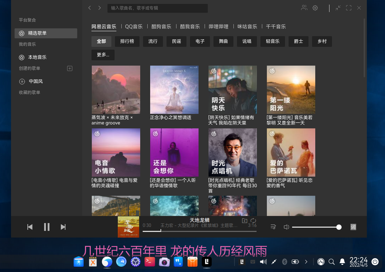The width and height of the screenshot is (385, 272).
Task: Mute the volume speaker icon
Action: point(286,227)
